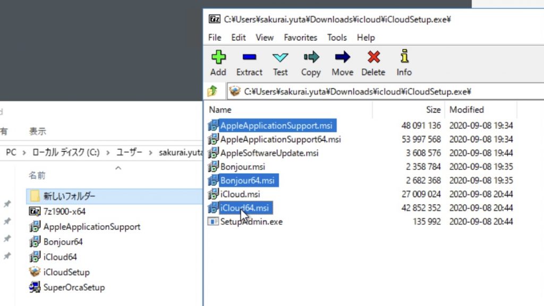Viewport: 544px width, 306px height.
Task: Click ローカル ディスク (C:) in the breadcrumb
Action: [x=66, y=152]
